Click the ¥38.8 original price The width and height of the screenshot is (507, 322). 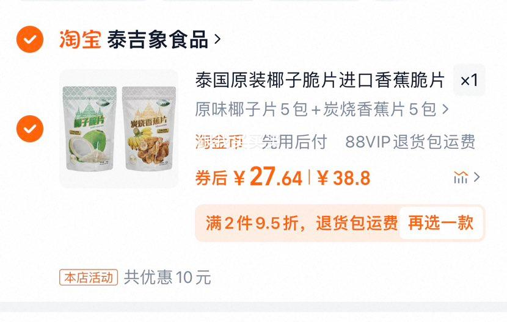pyautogui.click(x=343, y=178)
